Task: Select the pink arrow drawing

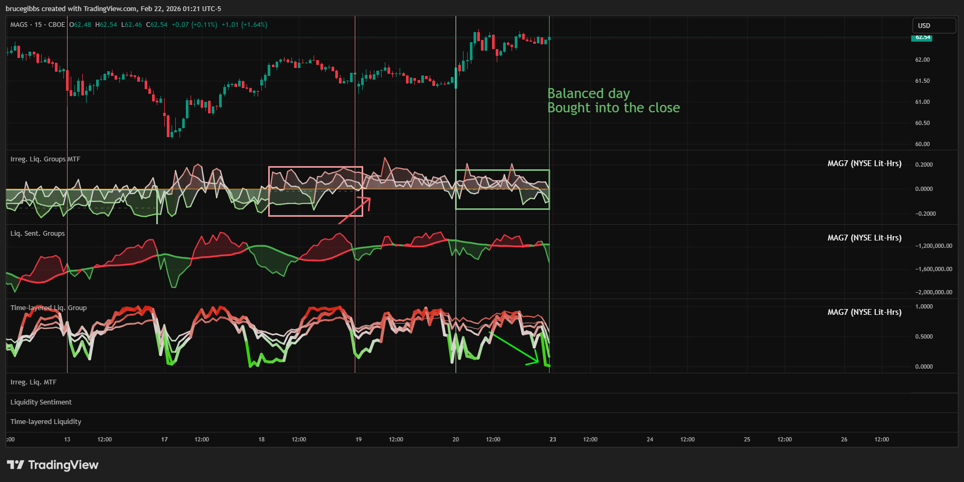Action: [355, 210]
